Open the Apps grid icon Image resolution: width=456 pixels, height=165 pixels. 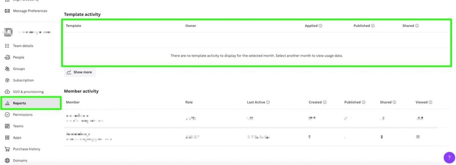(7, 137)
